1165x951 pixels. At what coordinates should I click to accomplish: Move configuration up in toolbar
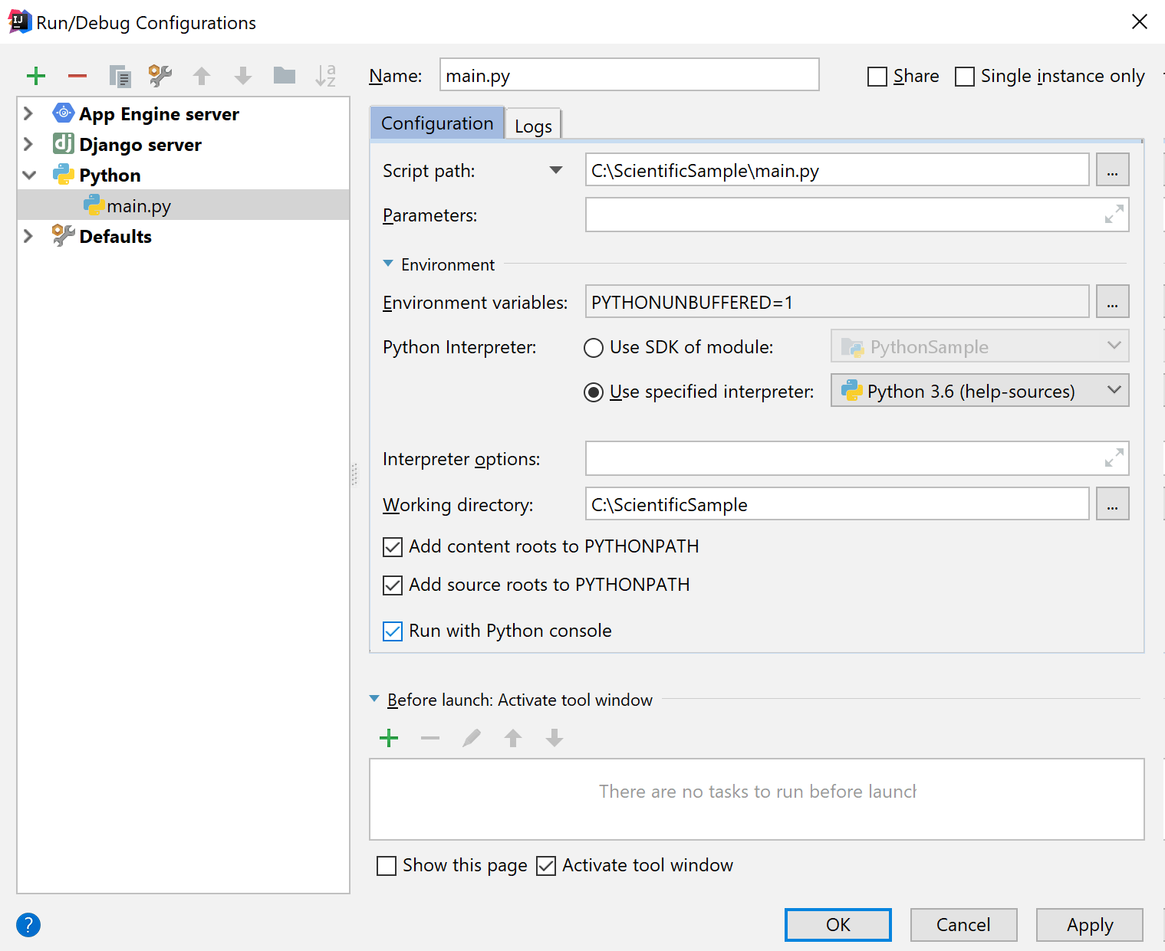[202, 76]
